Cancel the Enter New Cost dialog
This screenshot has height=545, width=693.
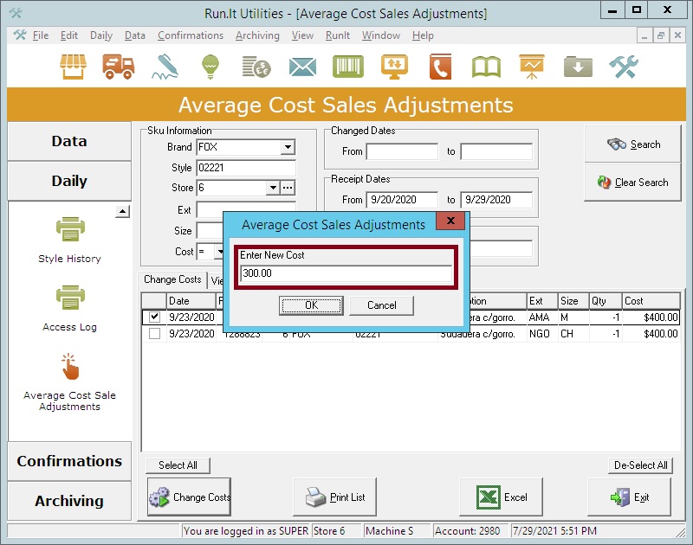coord(382,305)
